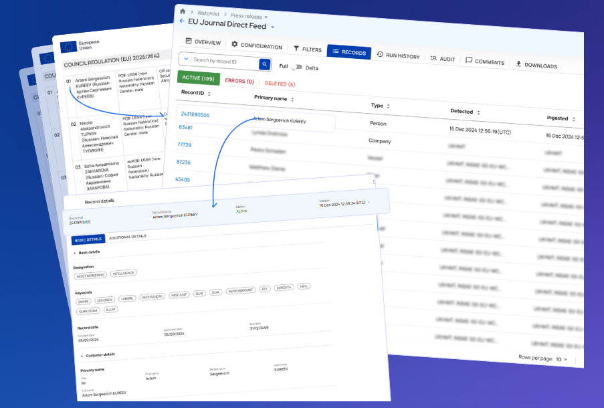604x408 pixels.
Task: Click entry 03 Sofia Avraamovna ZAKHAROVA in regulation
Action: [x=100, y=175]
